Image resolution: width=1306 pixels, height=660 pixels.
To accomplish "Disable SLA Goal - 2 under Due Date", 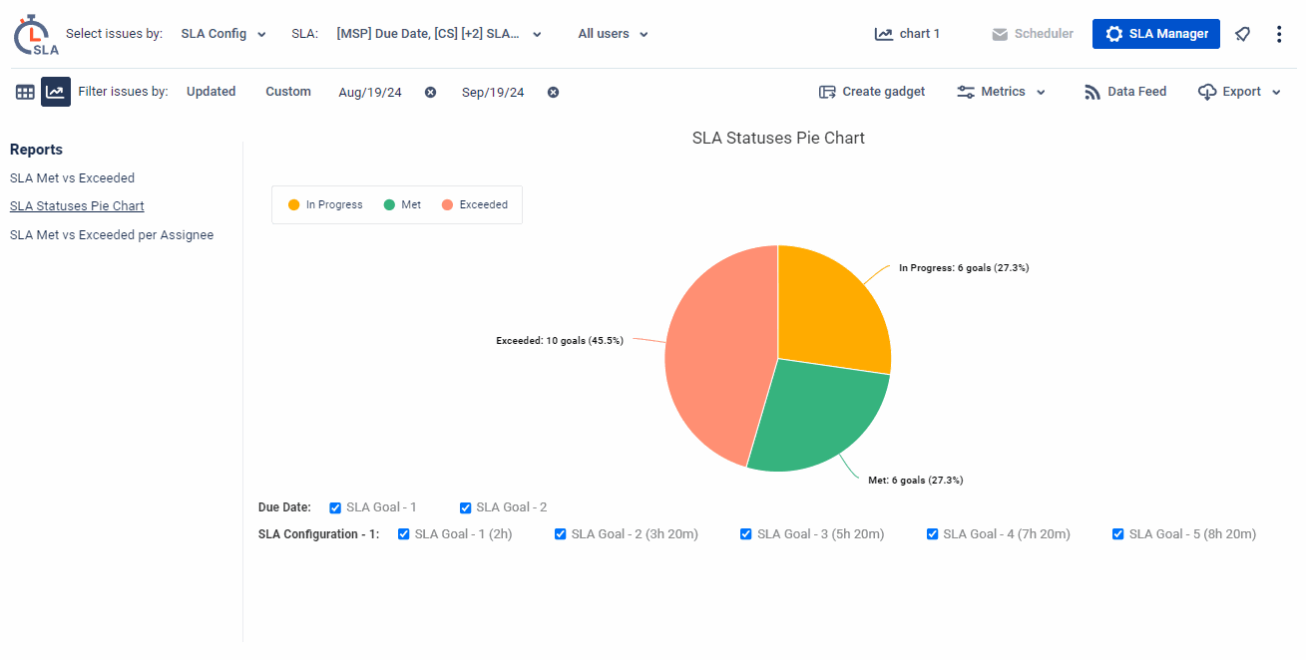I will (x=465, y=507).
